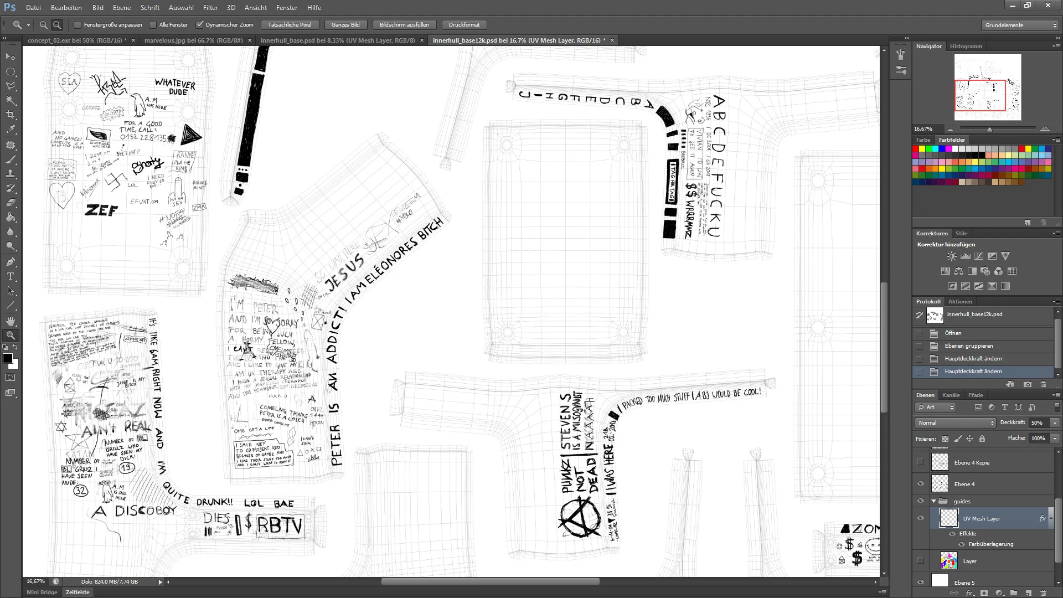The width and height of the screenshot is (1063, 598).
Task: Open the Ebene menu
Action: coord(122,8)
